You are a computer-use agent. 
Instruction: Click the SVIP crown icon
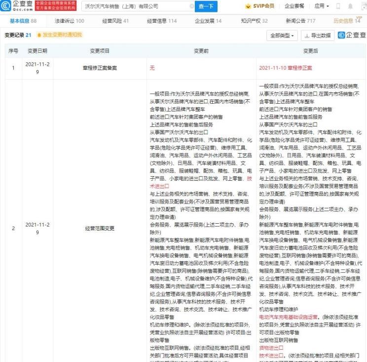click(248, 6)
